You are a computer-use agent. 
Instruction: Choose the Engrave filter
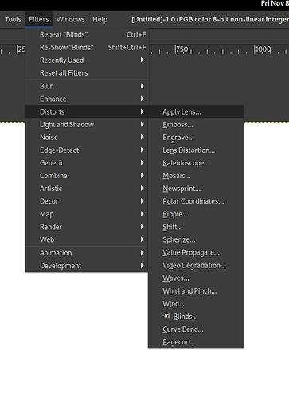point(196,138)
